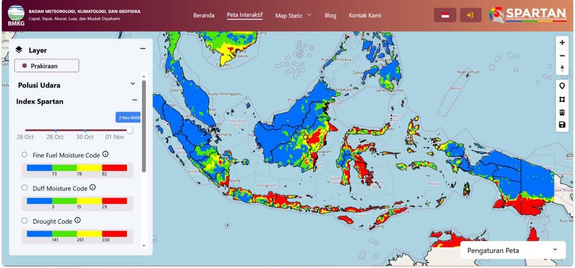Screen dimensions: 575x268
Task: Open the login arrow icon button
Action: (471, 15)
